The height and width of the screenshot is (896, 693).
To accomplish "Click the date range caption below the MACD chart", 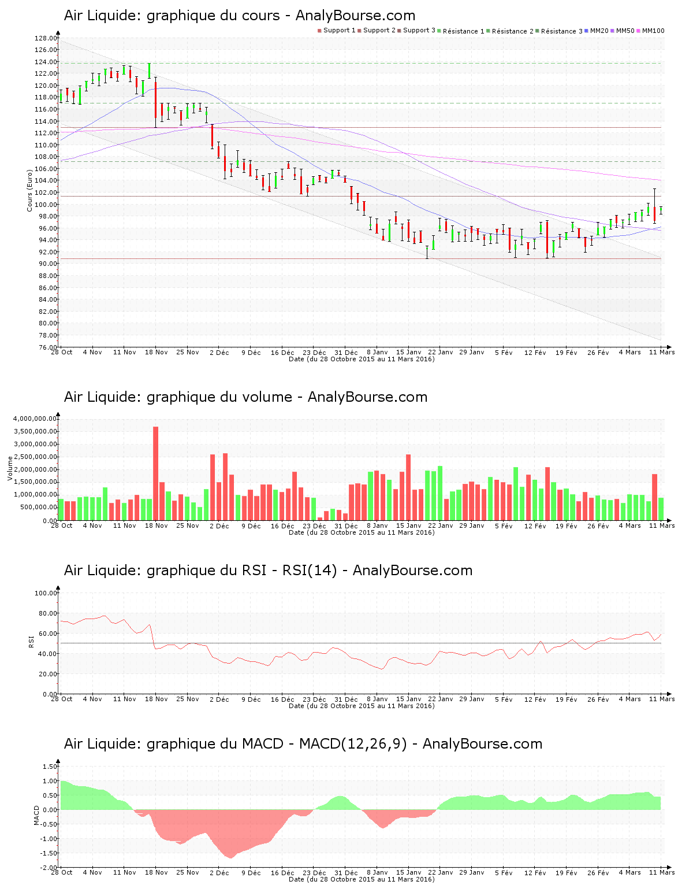I will pyautogui.click(x=362, y=879).
